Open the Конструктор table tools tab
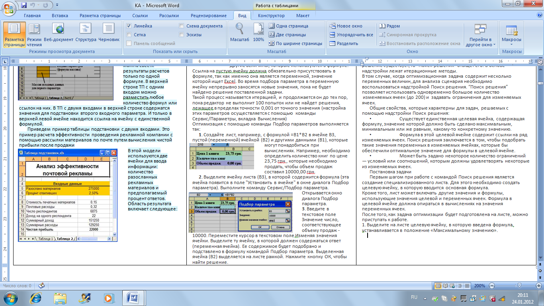This screenshot has width=544, height=306. pos(271,16)
